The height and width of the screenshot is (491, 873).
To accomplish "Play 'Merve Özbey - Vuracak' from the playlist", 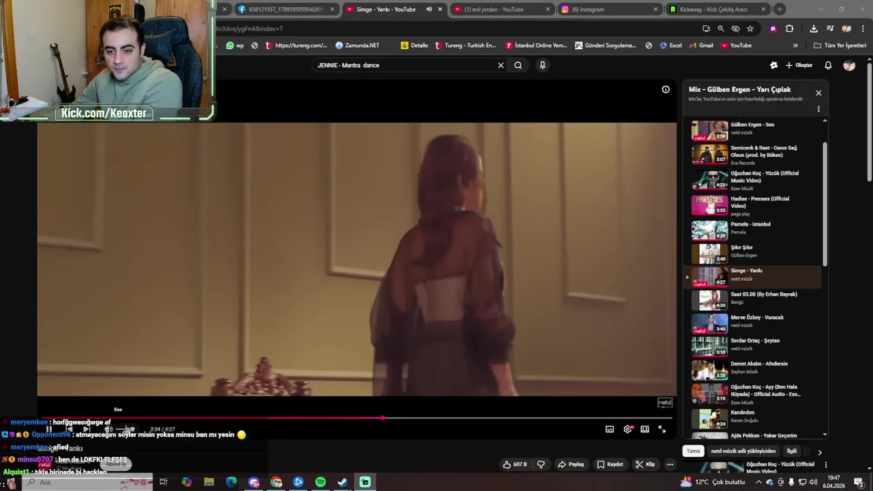I will (x=754, y=323).
